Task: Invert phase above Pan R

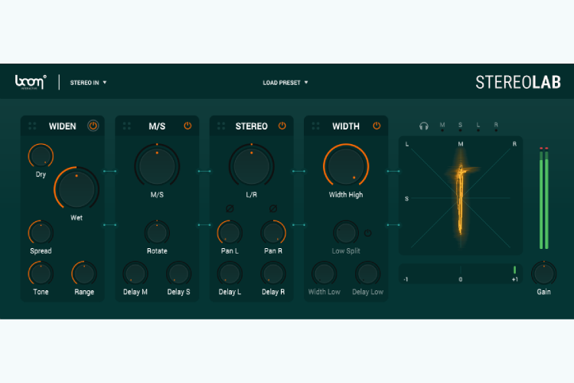Action: 273,208
